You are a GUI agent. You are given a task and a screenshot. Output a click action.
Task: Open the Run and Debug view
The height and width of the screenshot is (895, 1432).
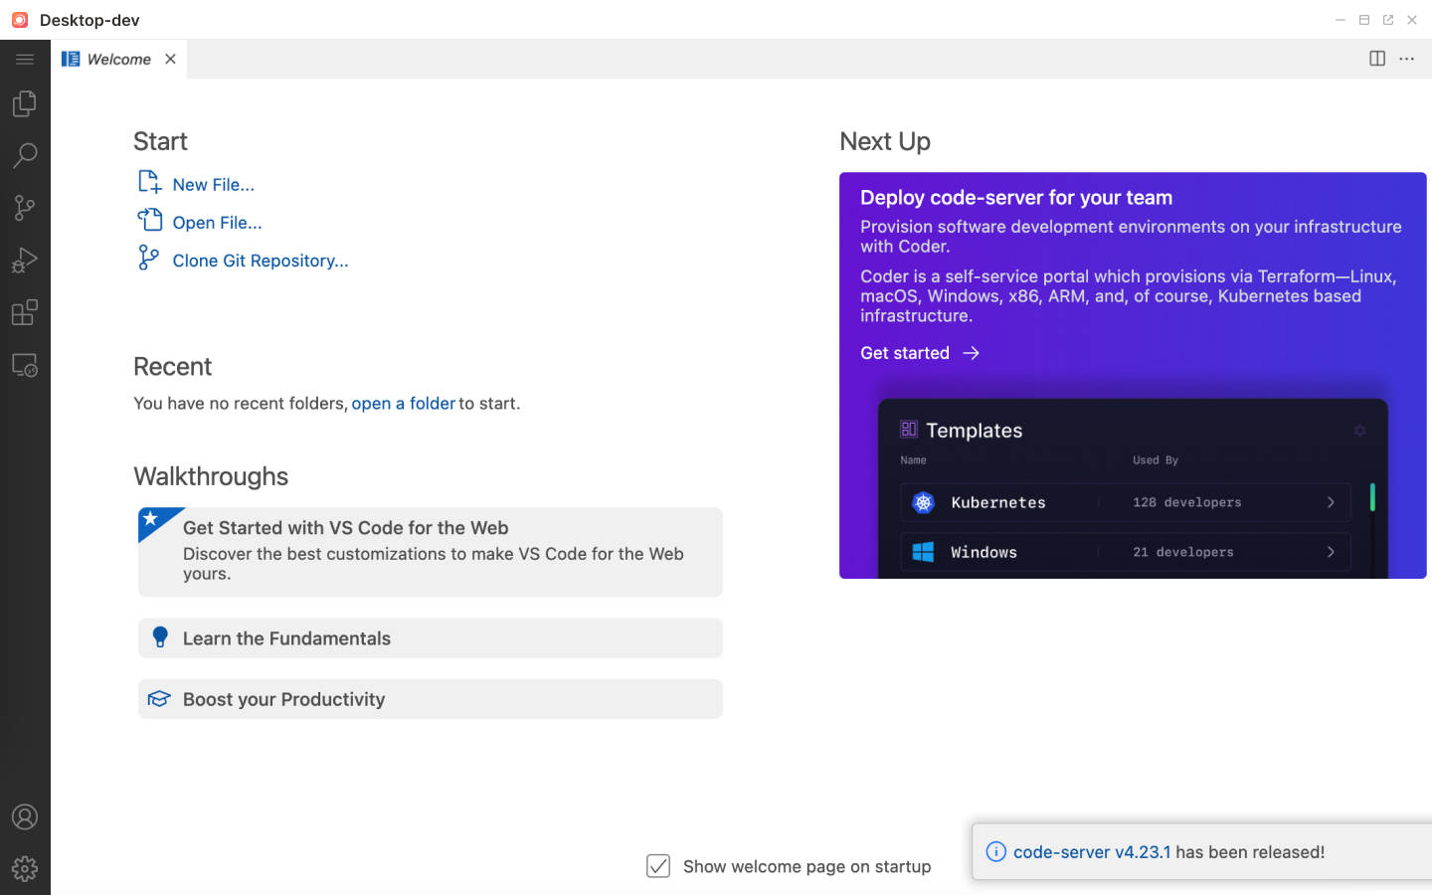click(25, 260)
